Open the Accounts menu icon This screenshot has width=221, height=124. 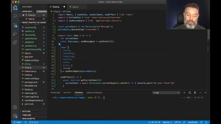(x=15, y=107)
